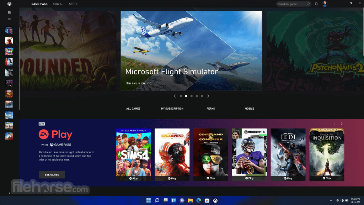Open Teams Chat on taskbar
Viewport: 364px width, 205px height.
(x=182, y=200)
